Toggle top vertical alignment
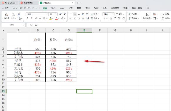This screenshot has width=171, height=111. [71, 14]
